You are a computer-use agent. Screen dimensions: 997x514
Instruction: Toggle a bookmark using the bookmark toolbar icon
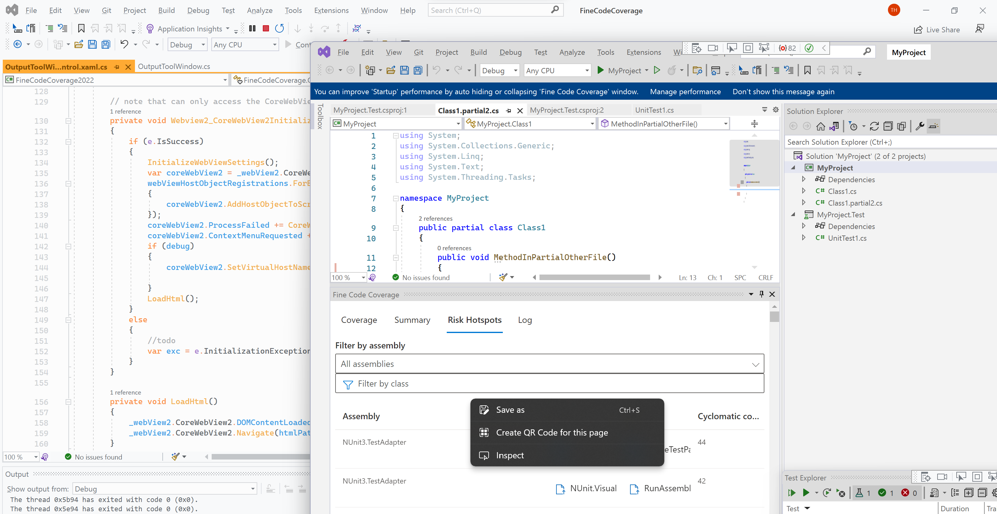pos(808,70)
